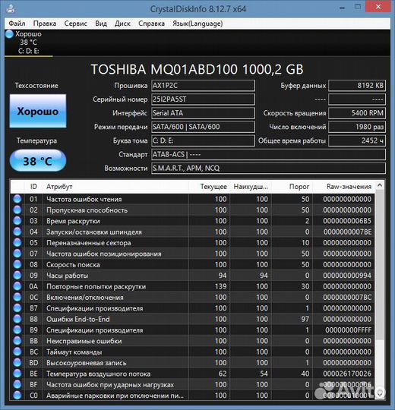Viewport: 395px width, 410px height.
Task: Click the status orb for attribute 03
Action: (17, 221)
